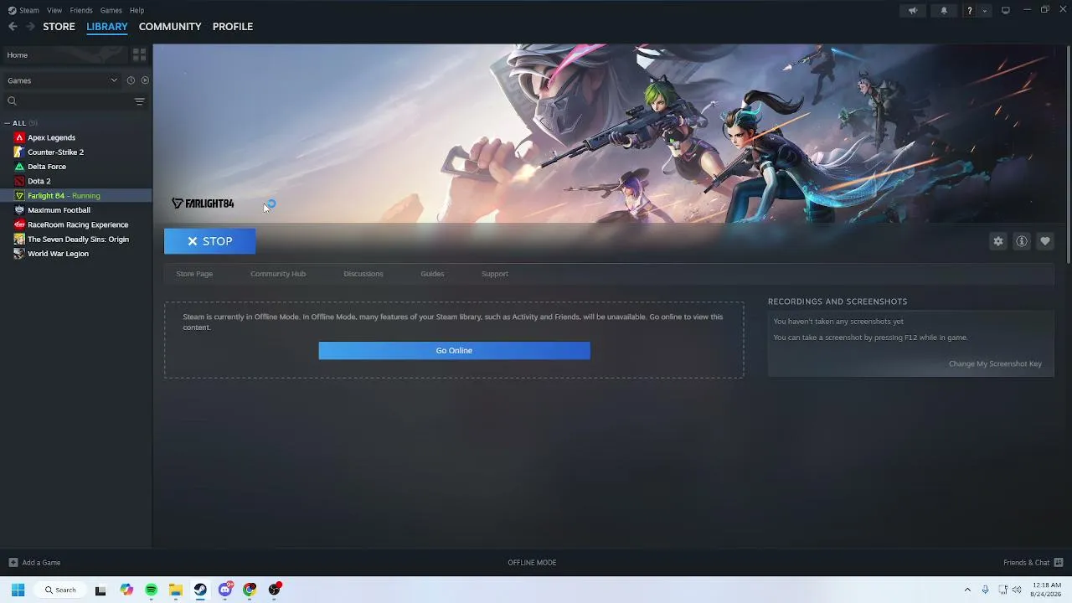Select The Seven Deadly Sins: Origin
This screenshot has height=603, width=1072.
(76, 240)
